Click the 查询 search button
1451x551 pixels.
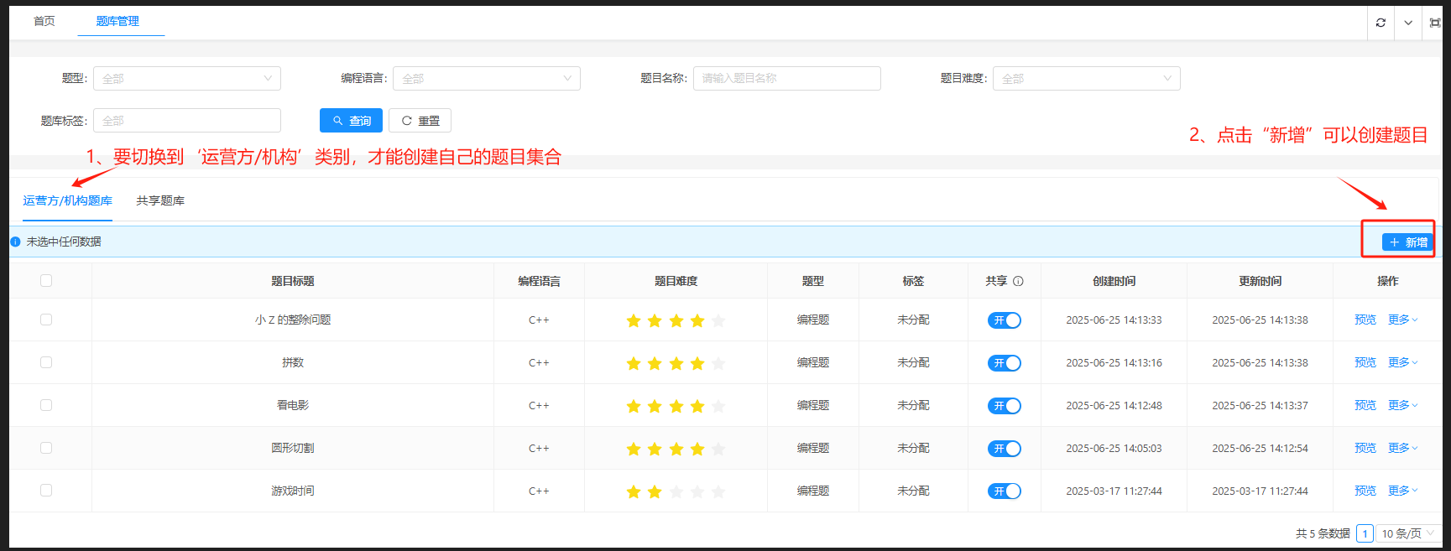(351, 121)
